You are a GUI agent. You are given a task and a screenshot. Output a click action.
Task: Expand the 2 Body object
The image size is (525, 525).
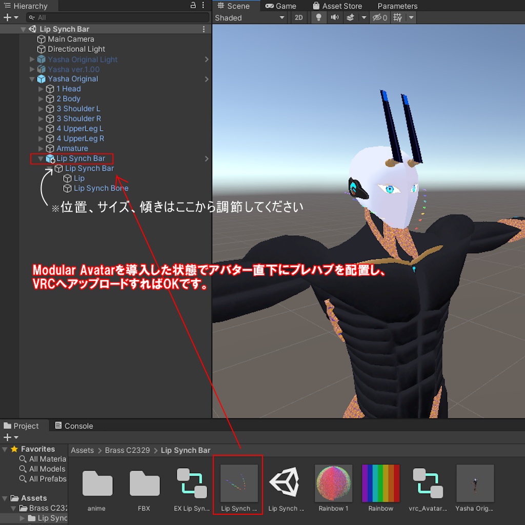tap(41, 99)
